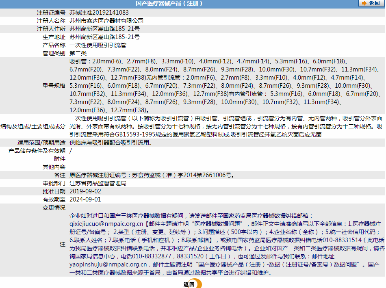386x288 pixels.
Task: Click the email qixiejiucuo@nmpaic.org.cn
Action: 106,224
